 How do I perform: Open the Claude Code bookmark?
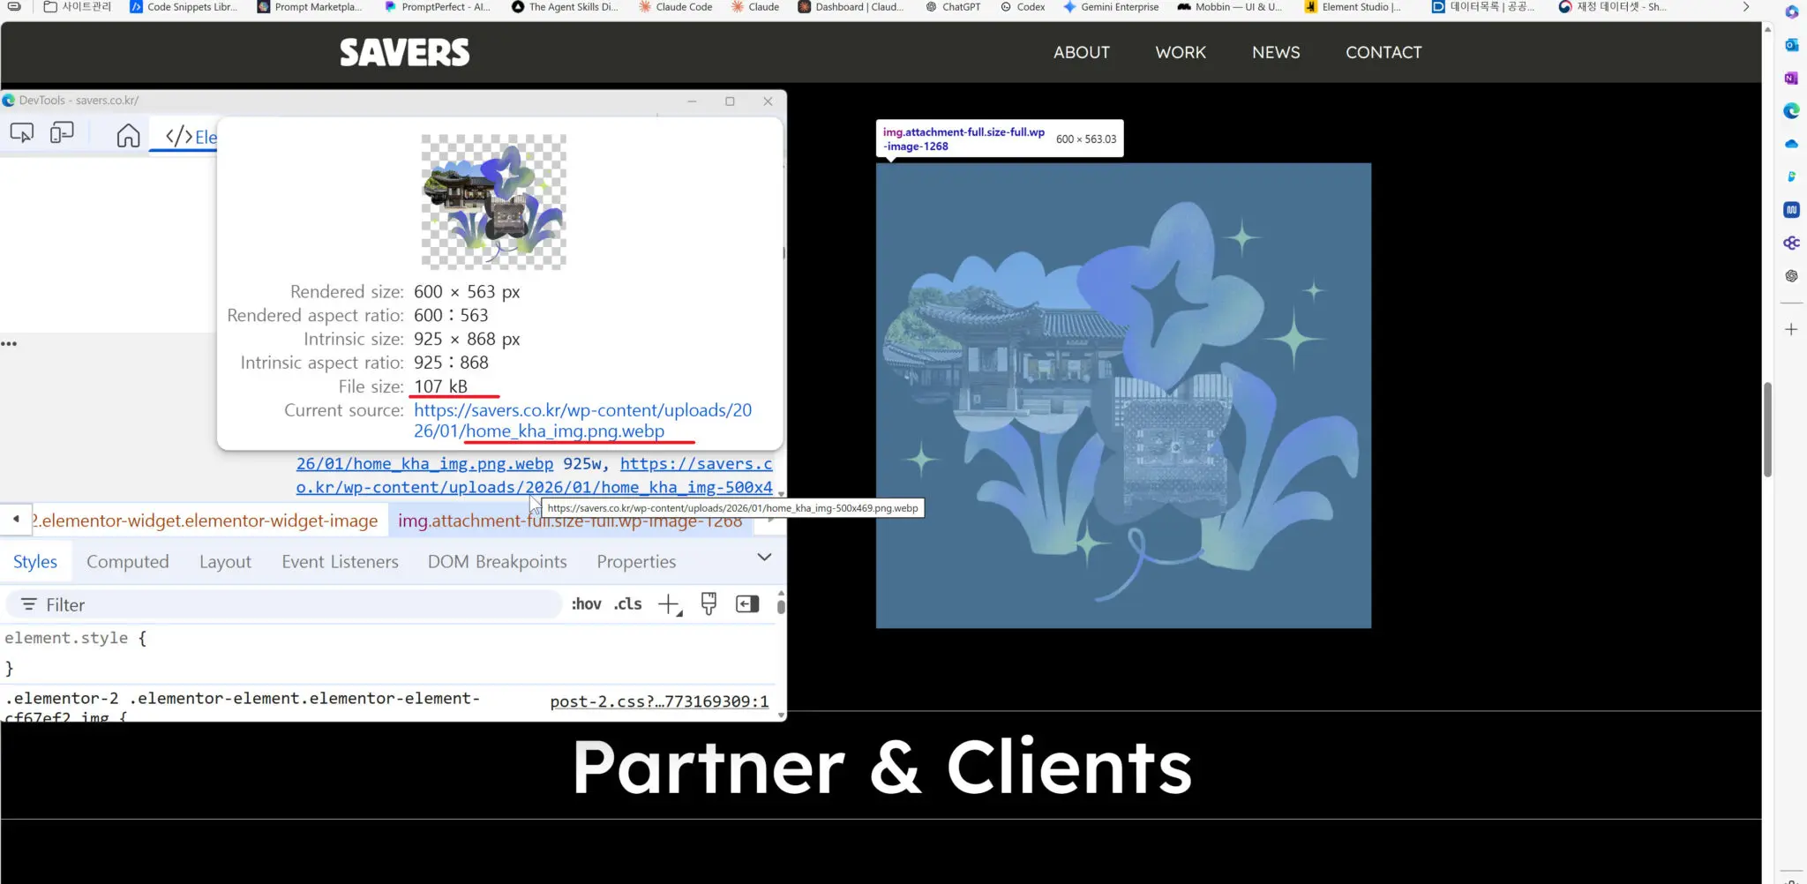click(x=675, y=7)
